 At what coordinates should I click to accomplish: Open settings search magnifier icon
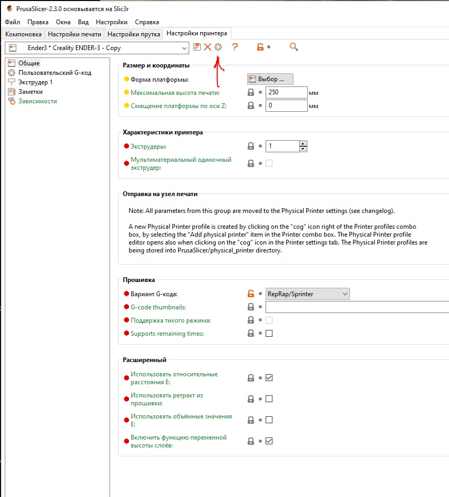[294, 47]
